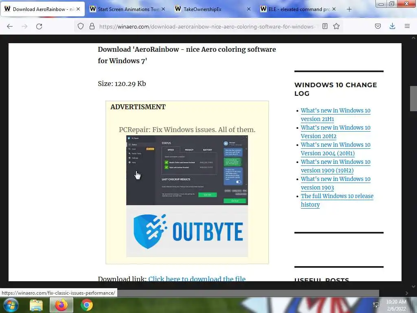Open What's new in Windows 10 version 1903
The height and width of the screenshot is (313, 417).
[336, 183]
